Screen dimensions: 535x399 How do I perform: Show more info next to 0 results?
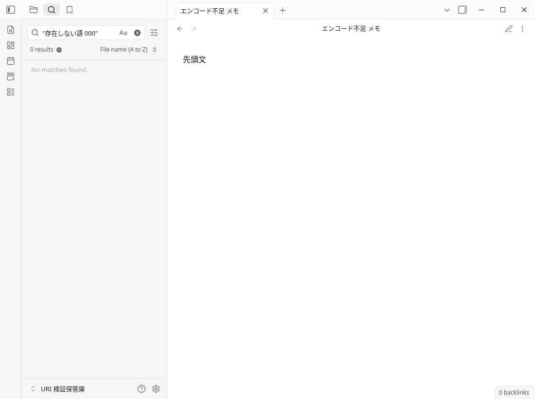point(59,50)
